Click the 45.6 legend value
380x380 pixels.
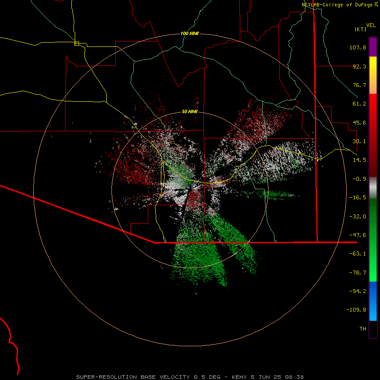click(x=359, y=122)
